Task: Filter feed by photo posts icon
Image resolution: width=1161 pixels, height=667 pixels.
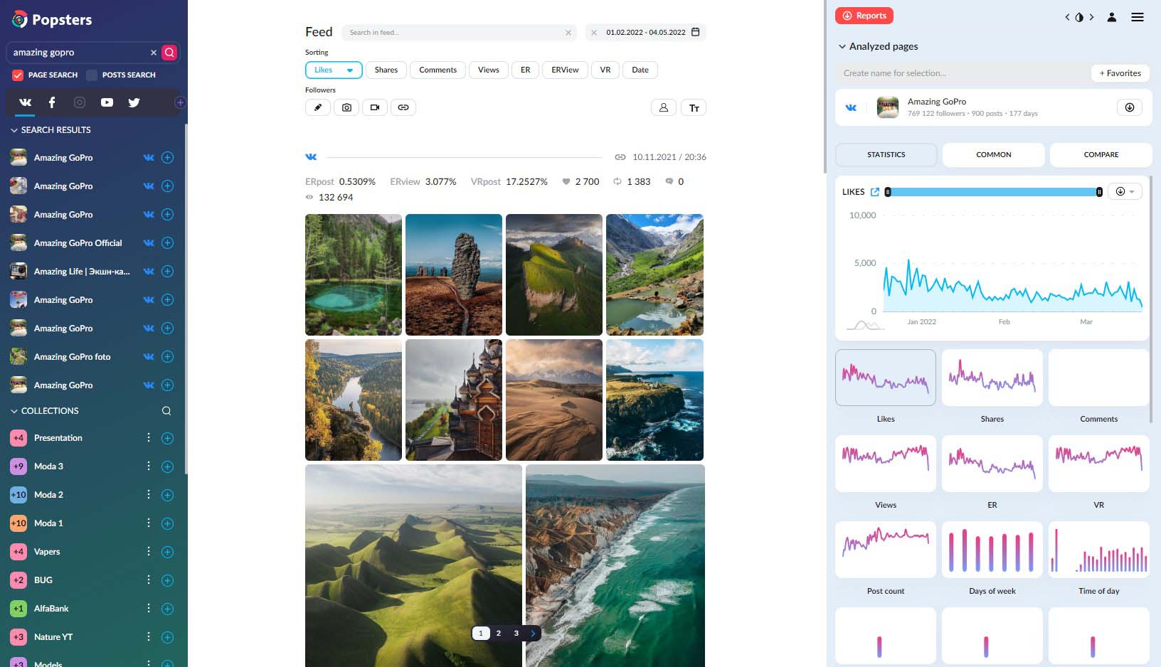Action: click(x=346, y=107)
